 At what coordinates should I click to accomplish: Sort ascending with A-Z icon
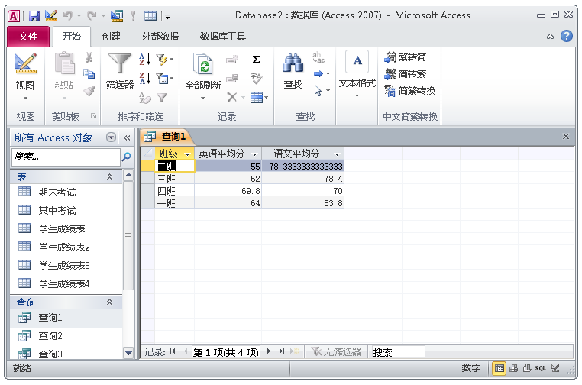tap(145, 59)
